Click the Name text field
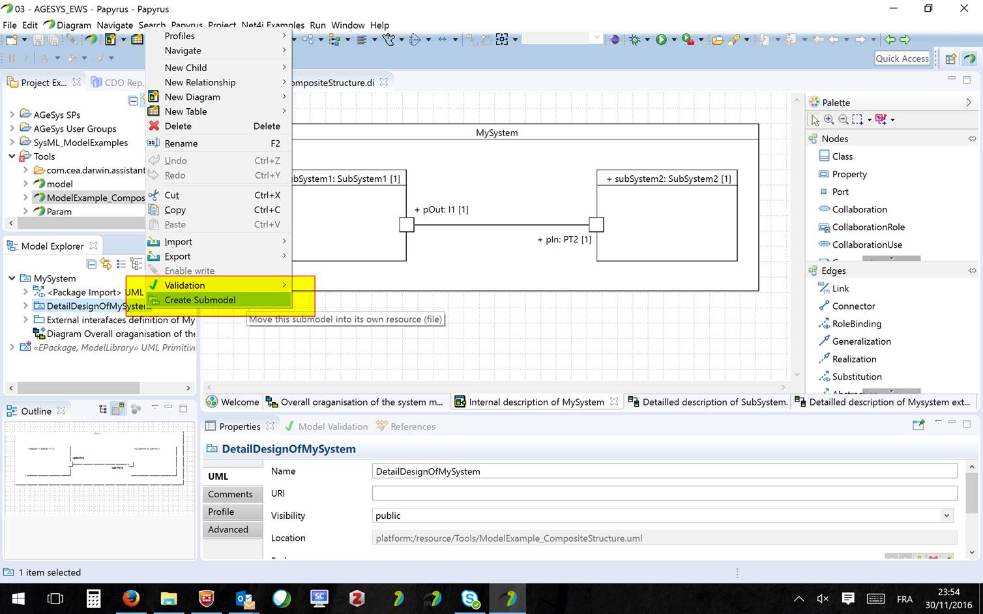 pos(664,471)
